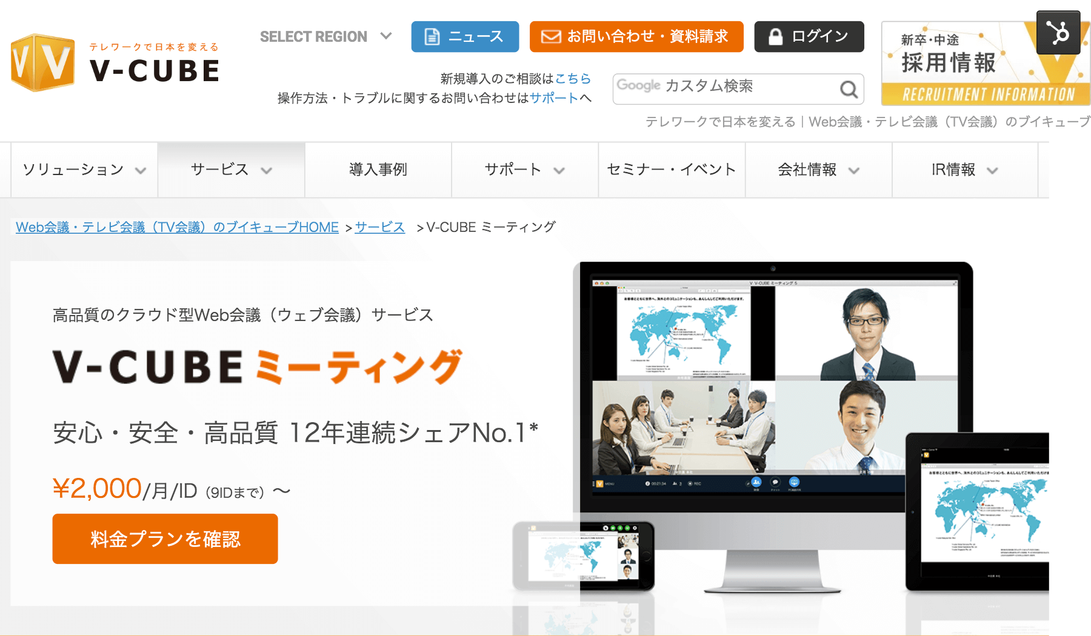Go to 導入事例 page

(x=378, y=170)
